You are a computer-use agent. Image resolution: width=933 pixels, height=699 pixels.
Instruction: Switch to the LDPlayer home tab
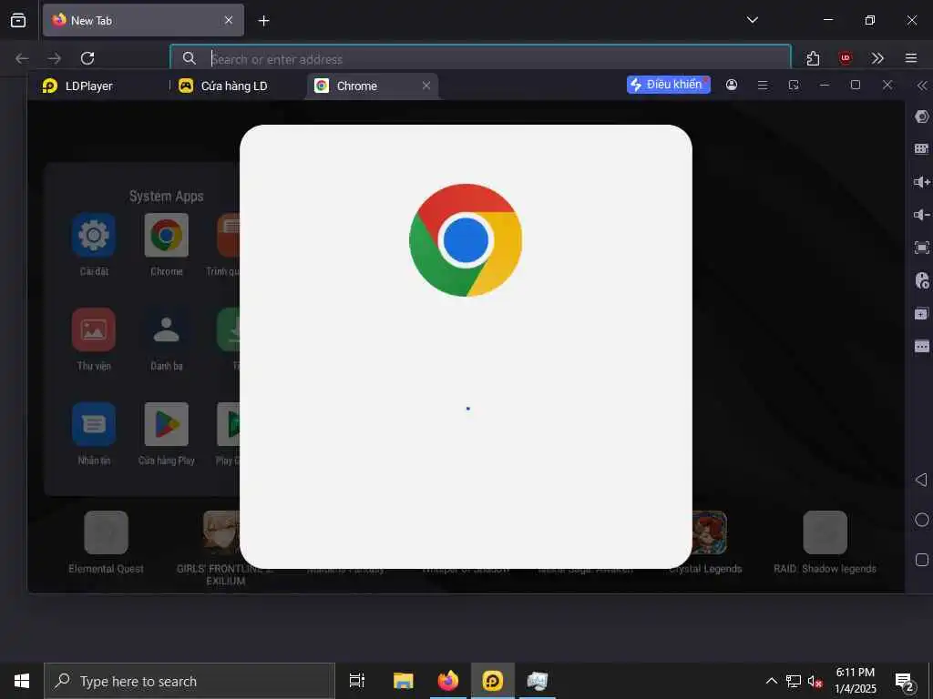click(x=77, y=86)
